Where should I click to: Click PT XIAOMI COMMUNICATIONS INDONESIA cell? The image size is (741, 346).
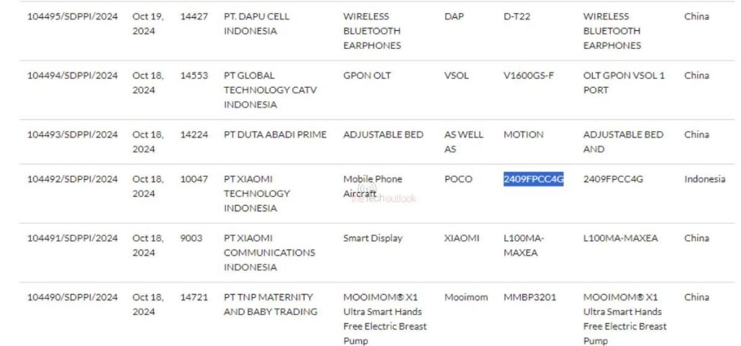[x=269, y=252]
